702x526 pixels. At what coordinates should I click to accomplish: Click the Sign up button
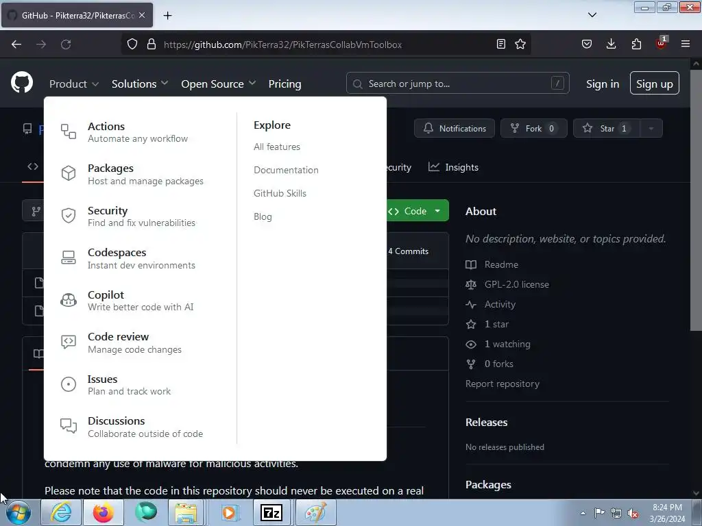[x=655, y=83]
